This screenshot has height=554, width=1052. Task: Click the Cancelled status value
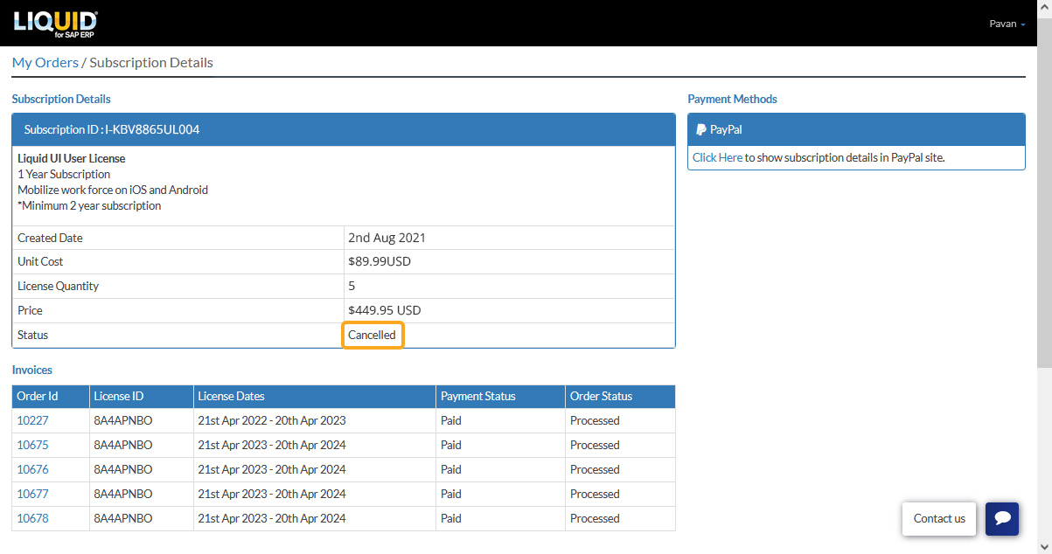[x=372, y=335]
